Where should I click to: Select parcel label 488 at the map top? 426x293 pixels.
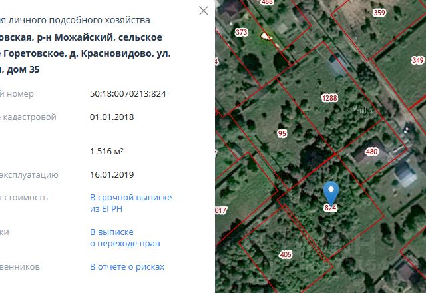tap(266, 2)
